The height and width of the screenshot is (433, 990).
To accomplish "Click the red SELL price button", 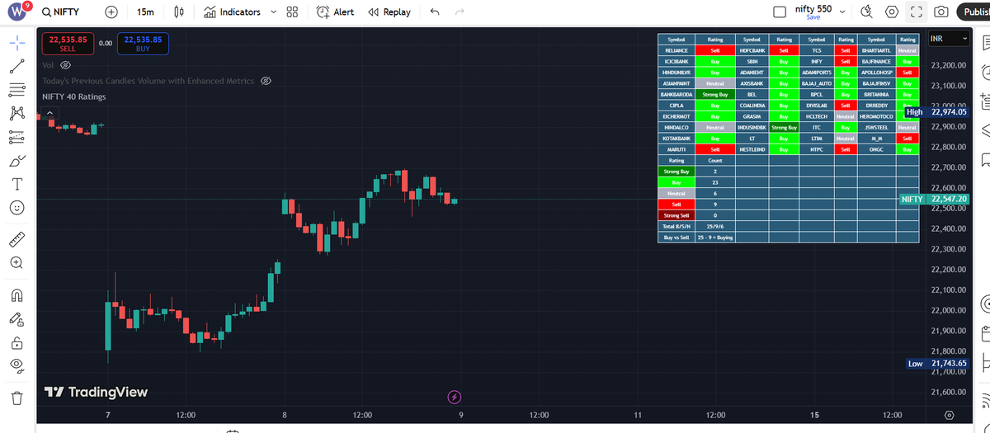I will coord(68,44).
